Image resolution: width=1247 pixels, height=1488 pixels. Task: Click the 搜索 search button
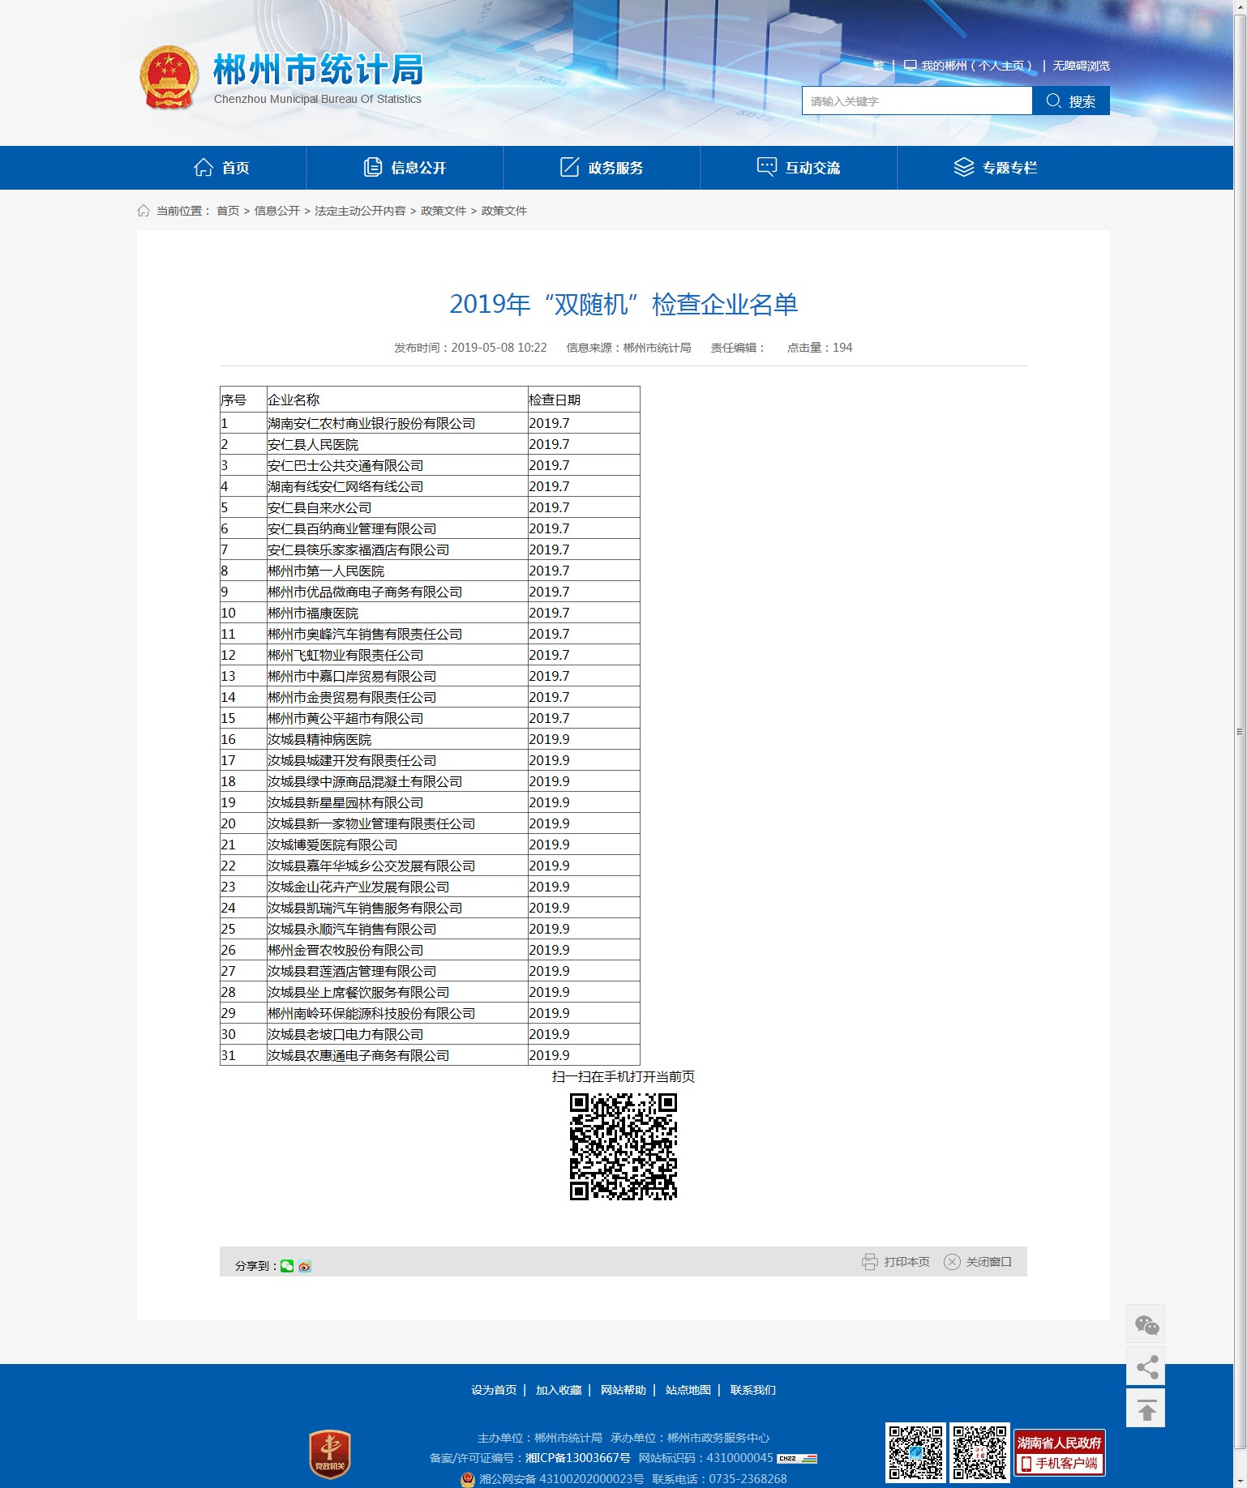(1071, 100)
